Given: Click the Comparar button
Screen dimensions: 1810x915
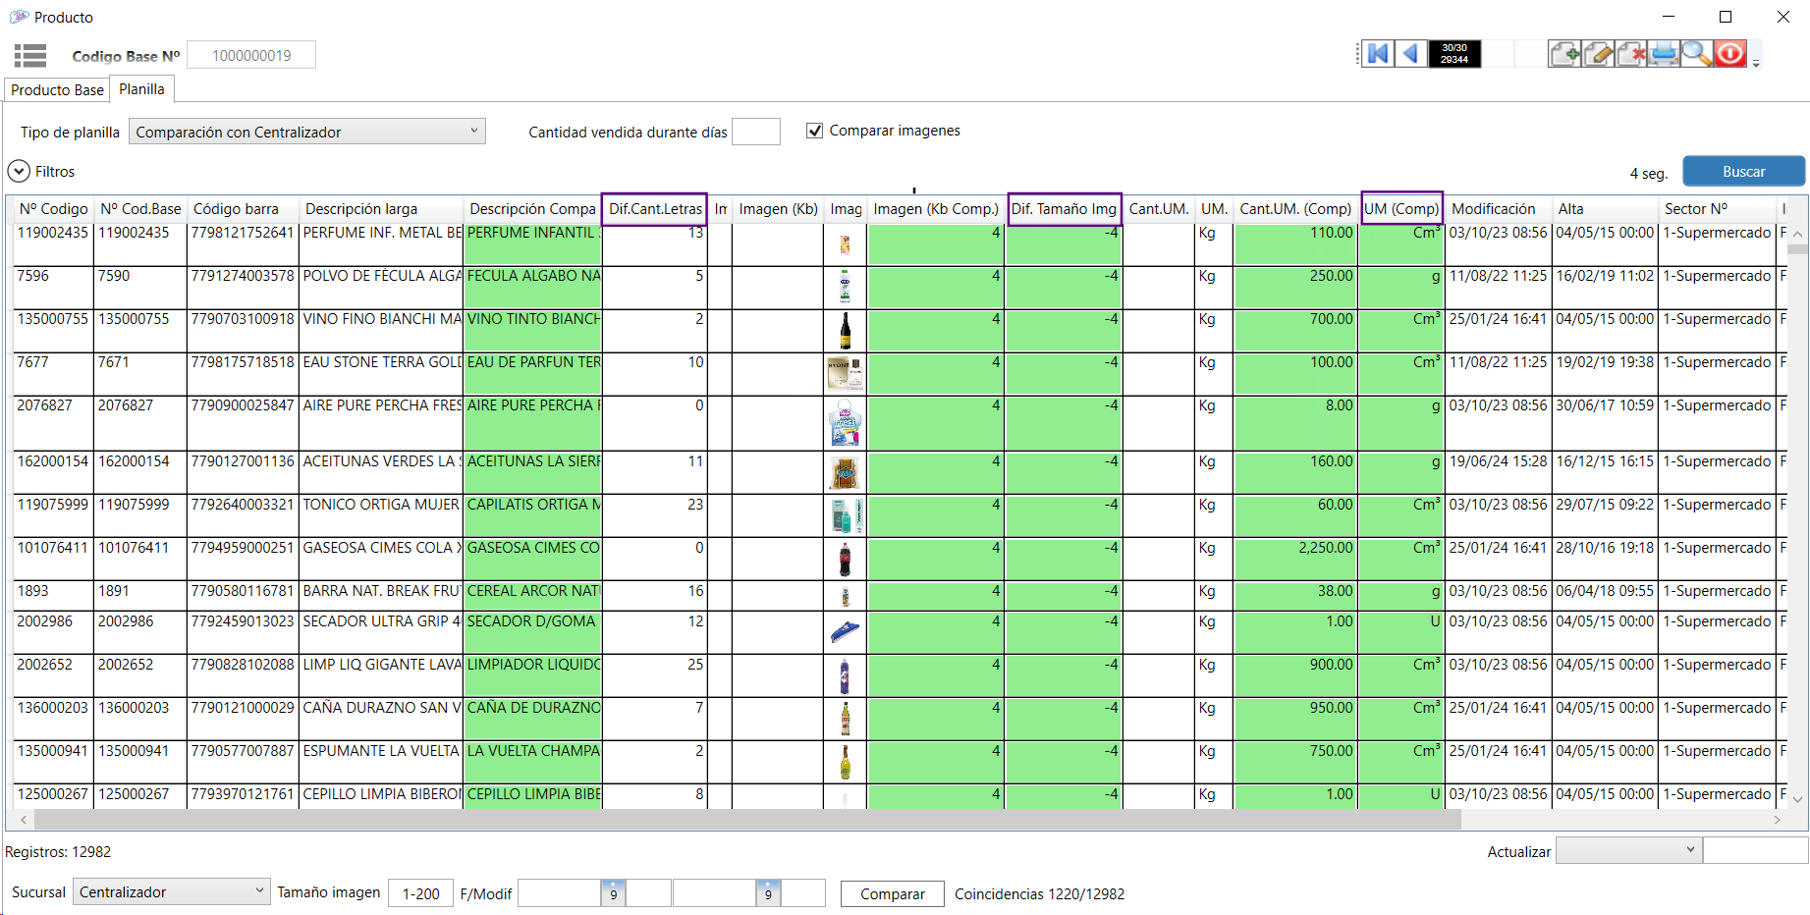Looking at the screenshot, I should coord(892,893).
